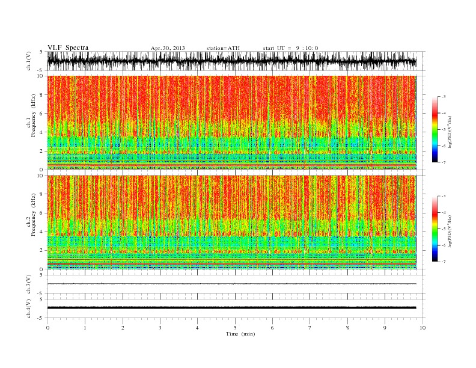Click the '-7' tick on ch.2 colorbar
The width and height of the screenshot is (476, 368).
pos(444,262)
